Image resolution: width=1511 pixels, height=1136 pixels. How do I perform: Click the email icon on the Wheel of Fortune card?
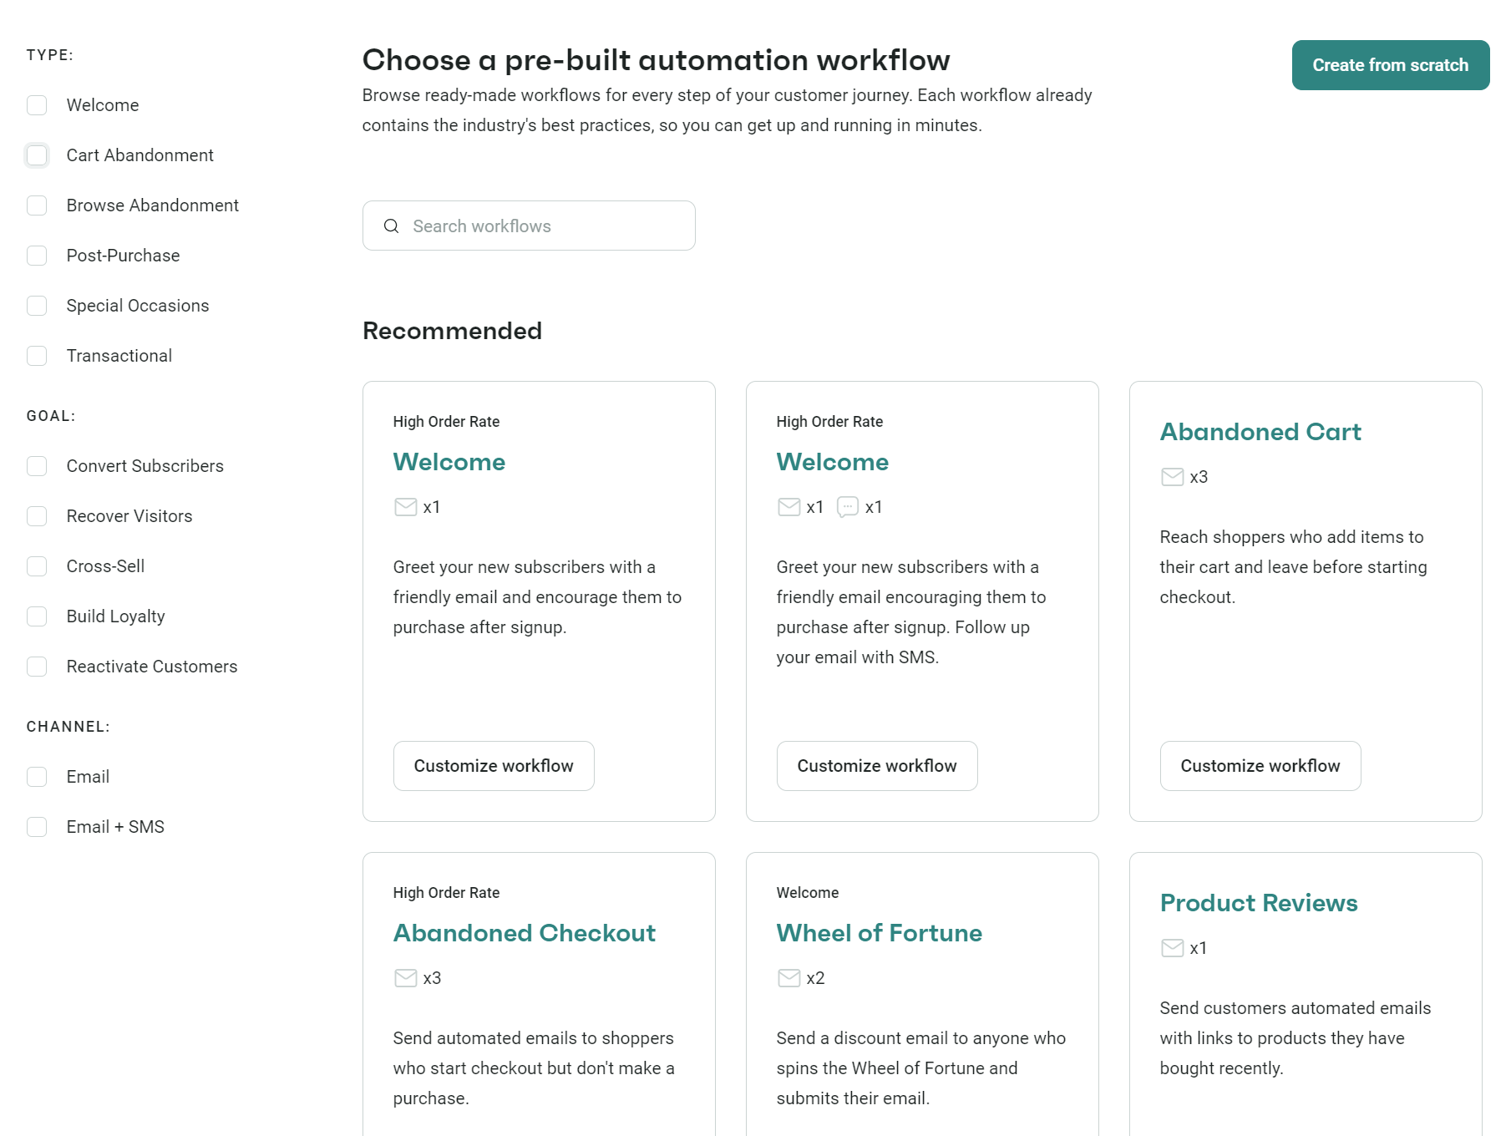coord(788,978)
